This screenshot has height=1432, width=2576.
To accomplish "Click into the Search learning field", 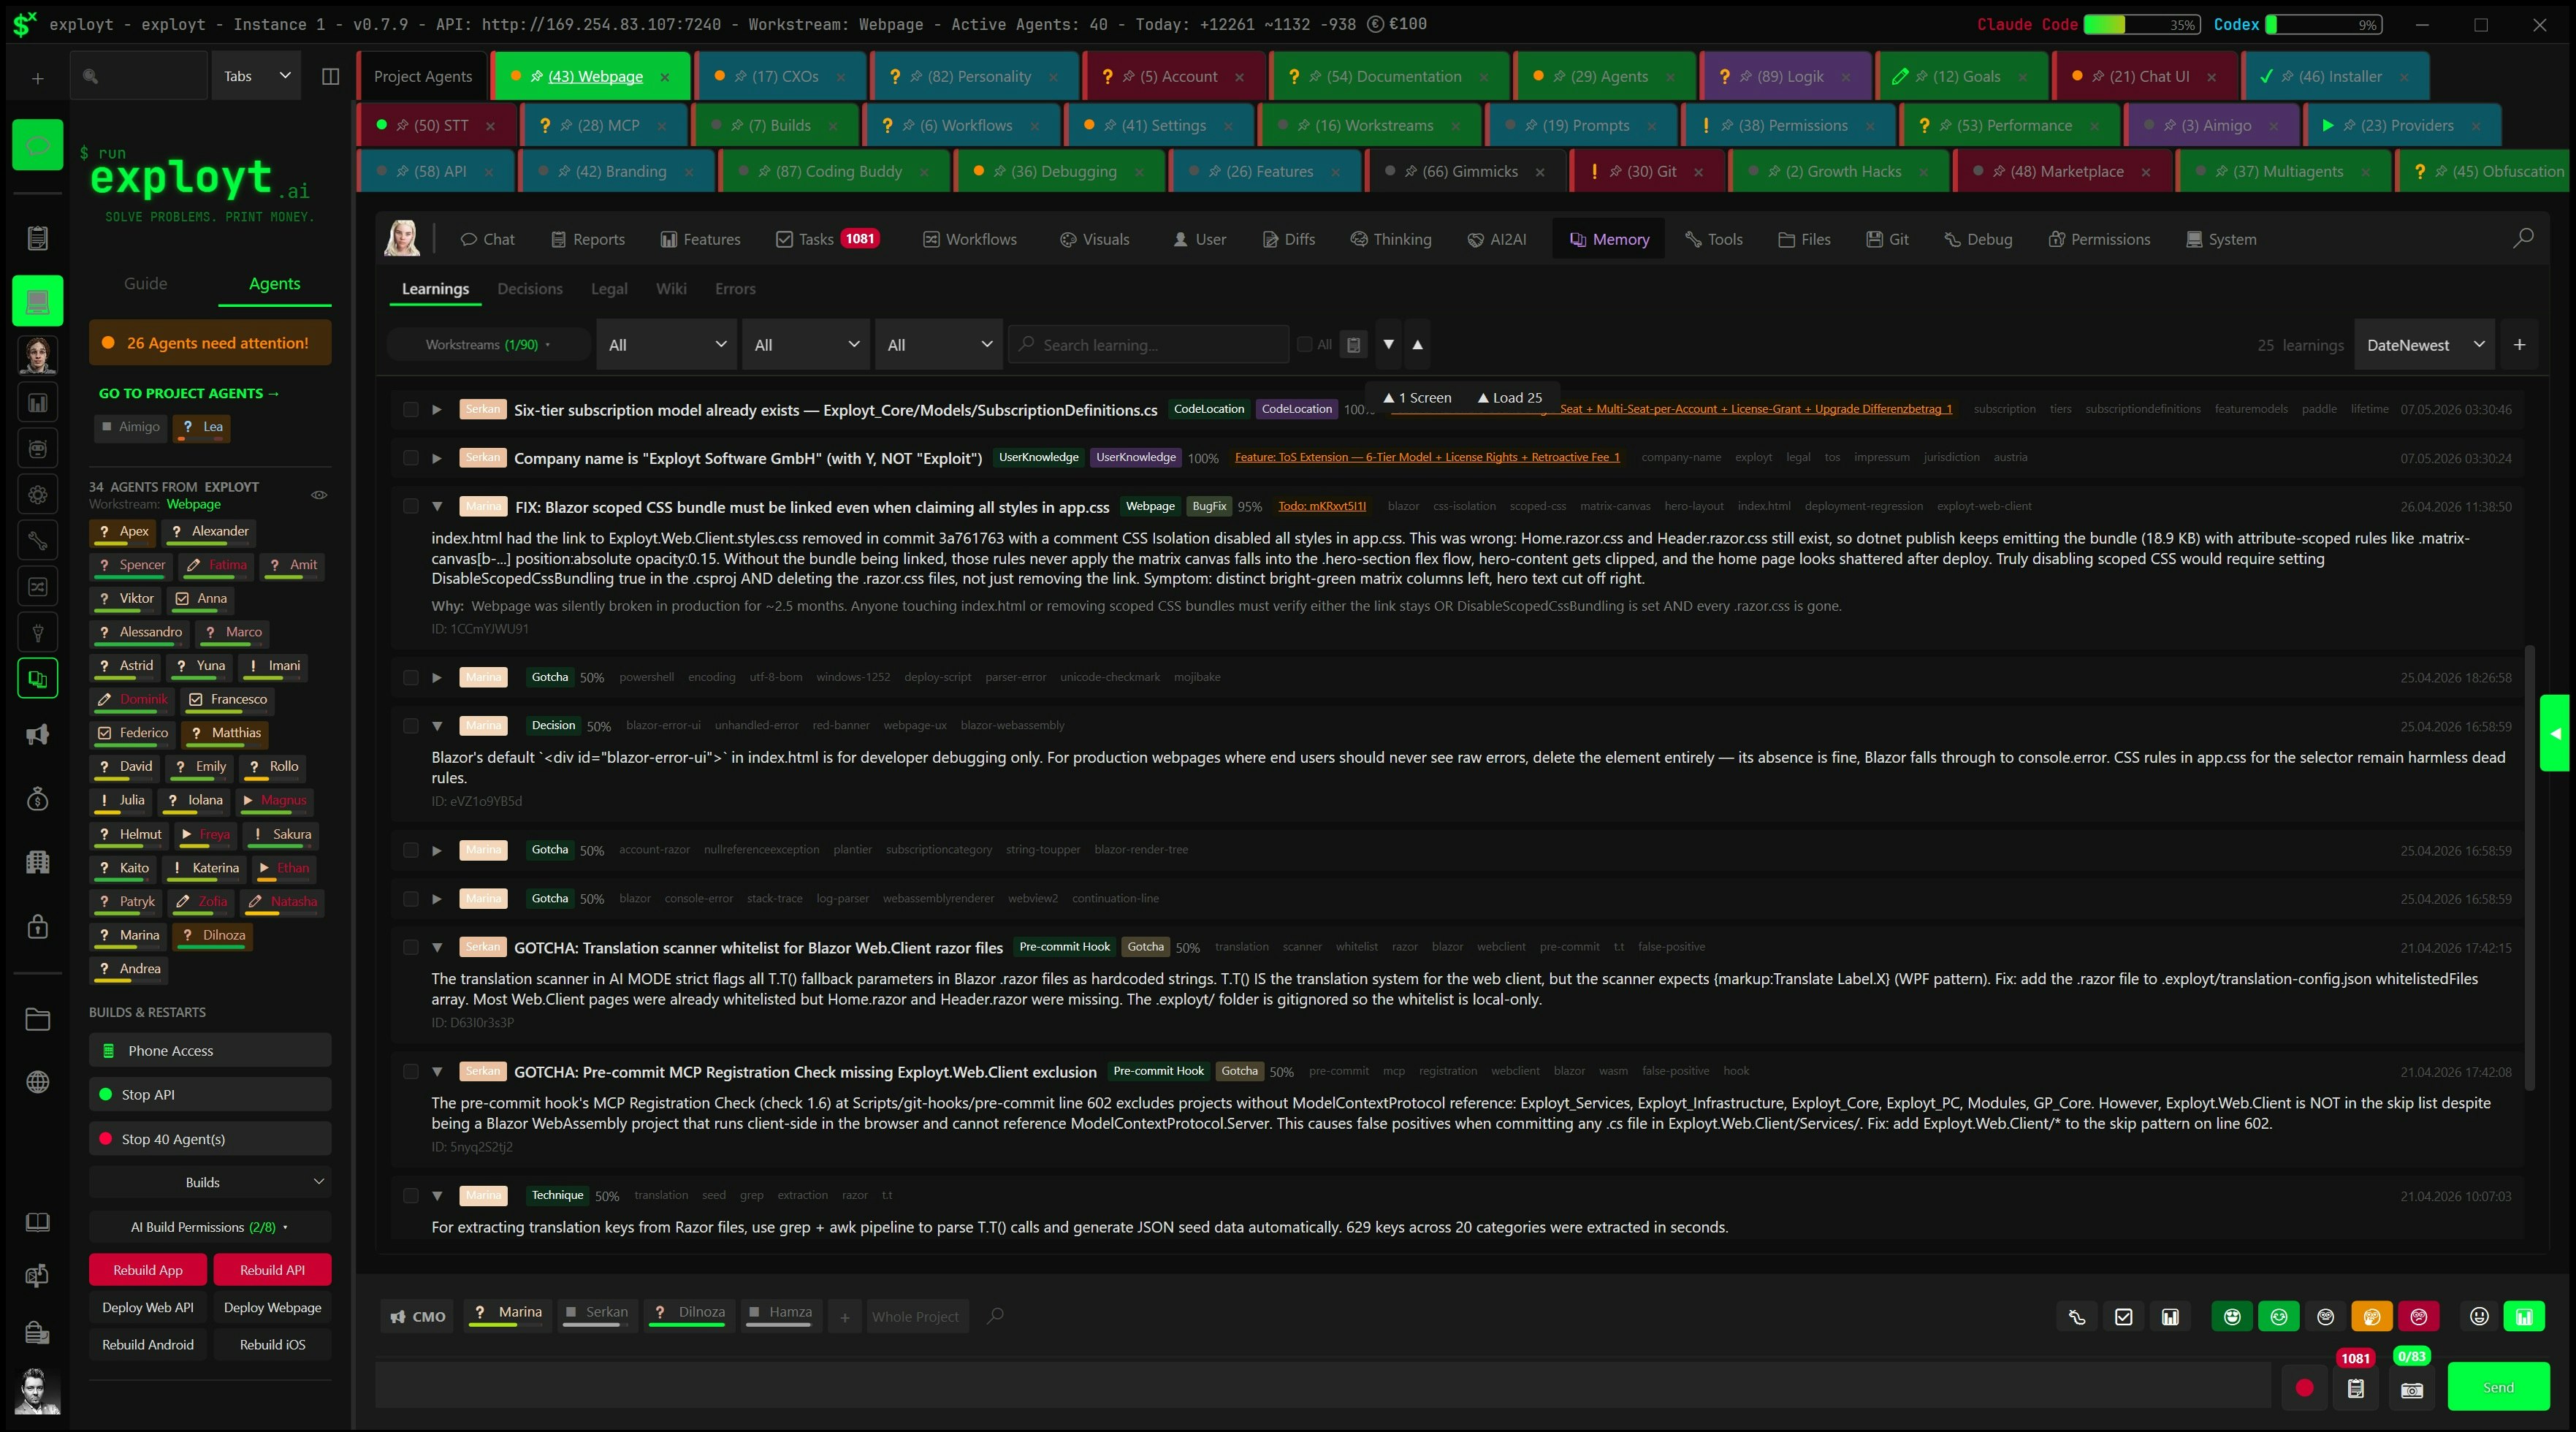I will [1148, 345].
